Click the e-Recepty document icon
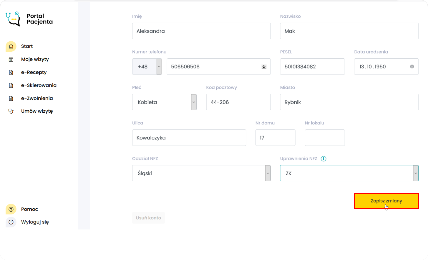 click(11, 72)
